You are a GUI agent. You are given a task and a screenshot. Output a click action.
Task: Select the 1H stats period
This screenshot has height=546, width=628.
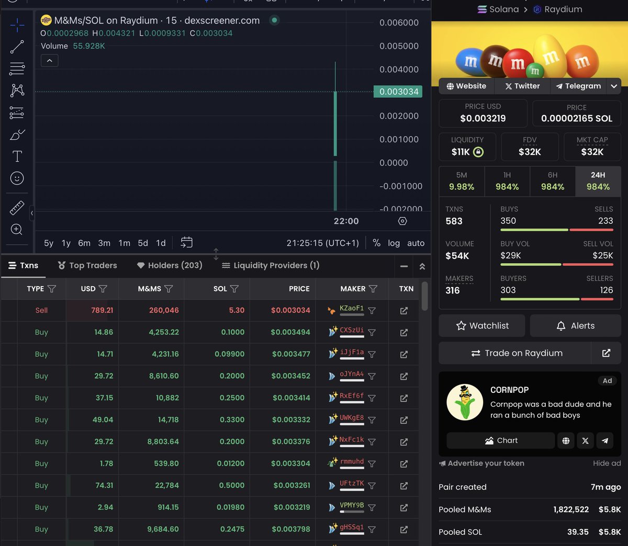click(507, 181)
